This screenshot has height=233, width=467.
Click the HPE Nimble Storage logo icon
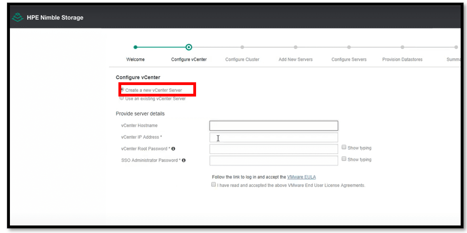[17, 17]
